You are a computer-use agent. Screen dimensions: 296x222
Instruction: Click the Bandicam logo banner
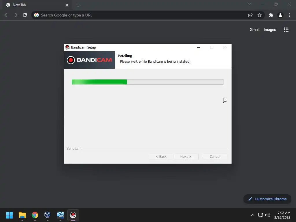coord(90,60)
